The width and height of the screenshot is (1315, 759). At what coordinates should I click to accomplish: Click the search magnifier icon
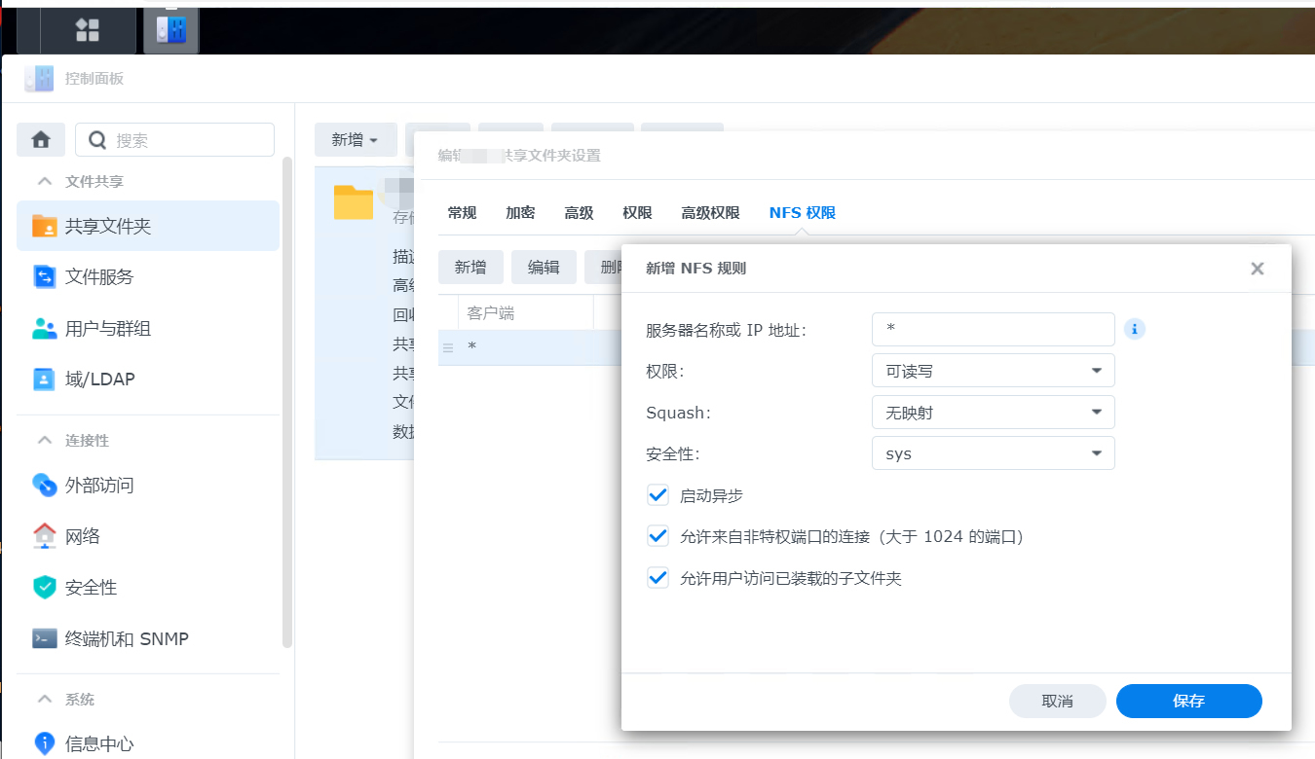(x=97, y=140)
